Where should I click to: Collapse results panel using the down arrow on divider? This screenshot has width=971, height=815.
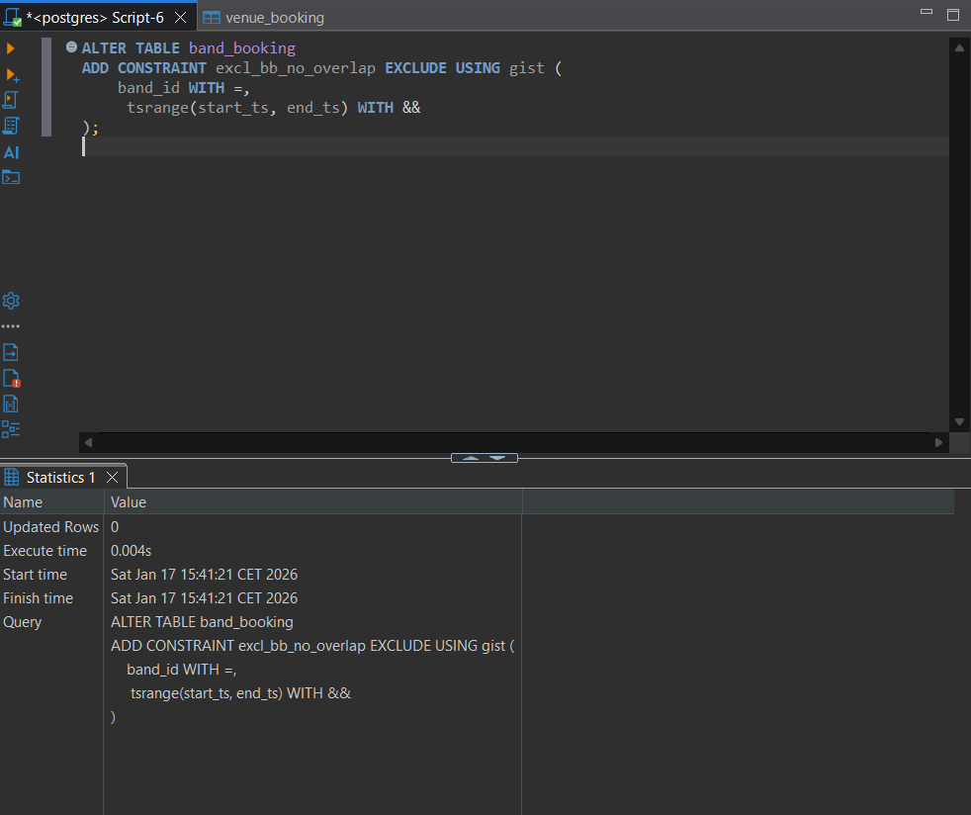tap(497, 458)
